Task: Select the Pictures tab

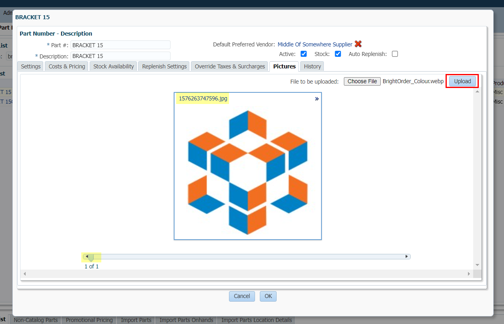Action: coord(284,66)
